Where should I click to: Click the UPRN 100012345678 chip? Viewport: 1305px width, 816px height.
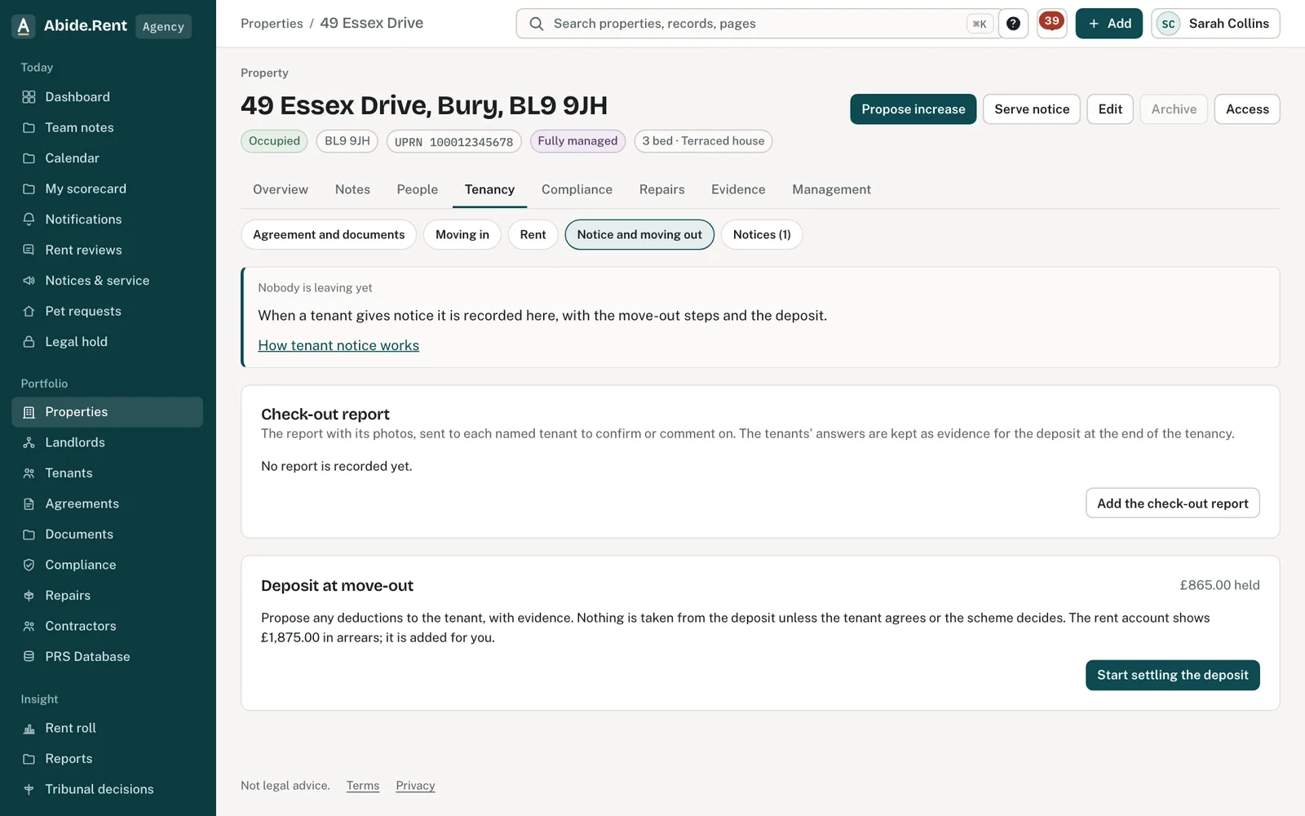click(x=453, y=141)
